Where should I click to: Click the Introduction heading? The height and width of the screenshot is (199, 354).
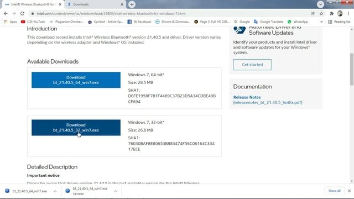(x=42, y=29)
